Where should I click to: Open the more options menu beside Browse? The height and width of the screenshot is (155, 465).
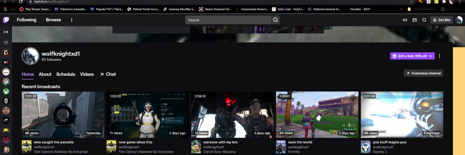pos(72,20)
